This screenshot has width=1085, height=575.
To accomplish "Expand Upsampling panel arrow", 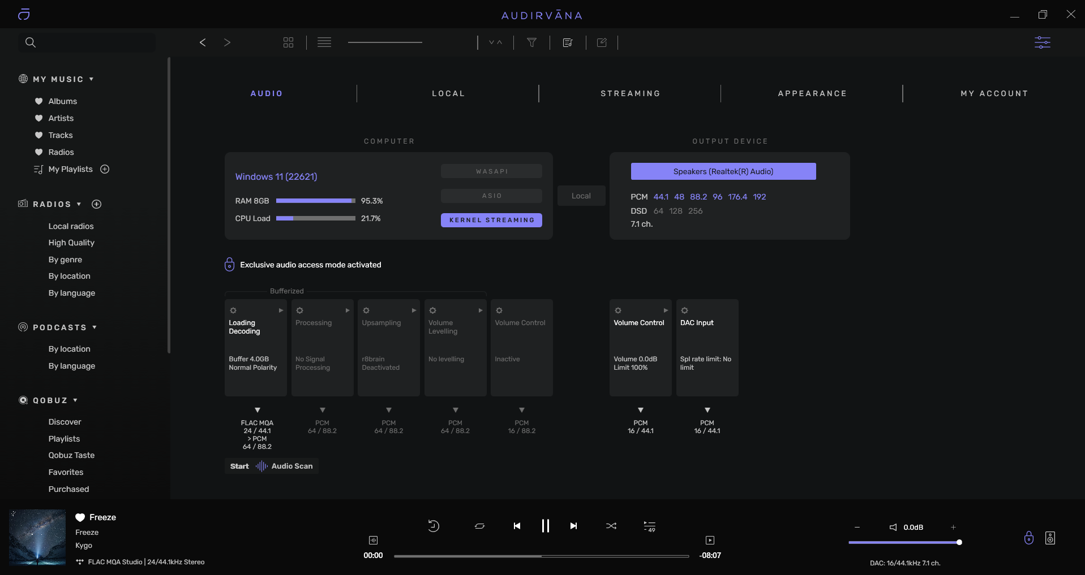I will [x=414, y=310].
